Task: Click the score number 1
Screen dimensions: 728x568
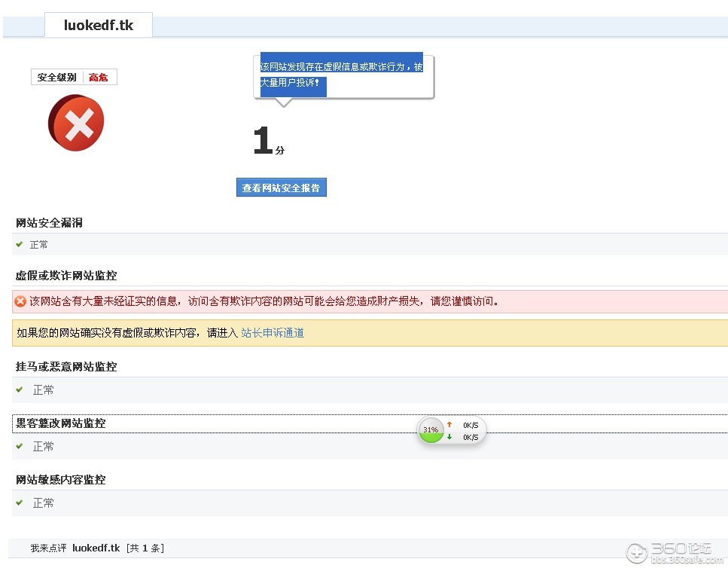Action: point(263,140)
